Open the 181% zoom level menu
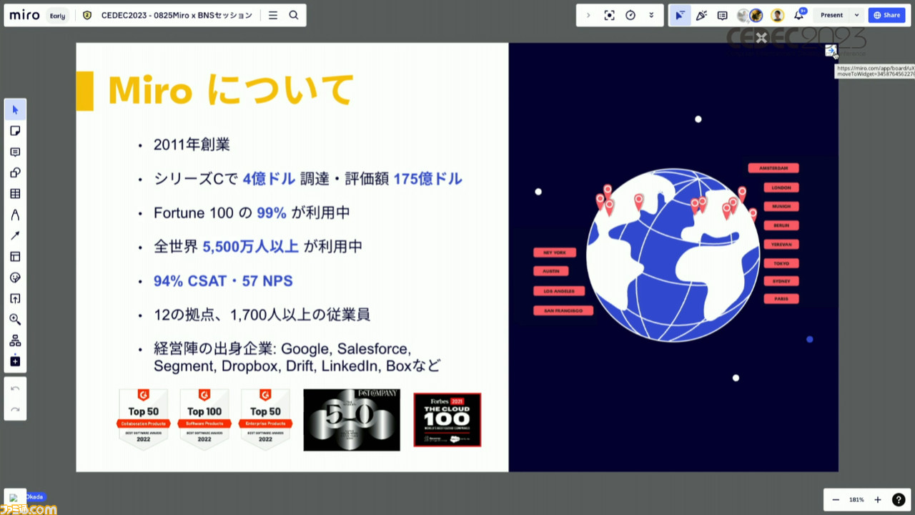The height and width of the screenshot is (515, 915). click(x=856, y=500)
